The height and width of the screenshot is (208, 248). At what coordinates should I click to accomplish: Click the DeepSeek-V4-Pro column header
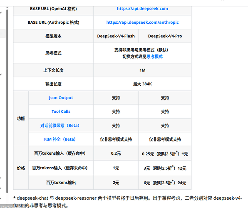165,36
